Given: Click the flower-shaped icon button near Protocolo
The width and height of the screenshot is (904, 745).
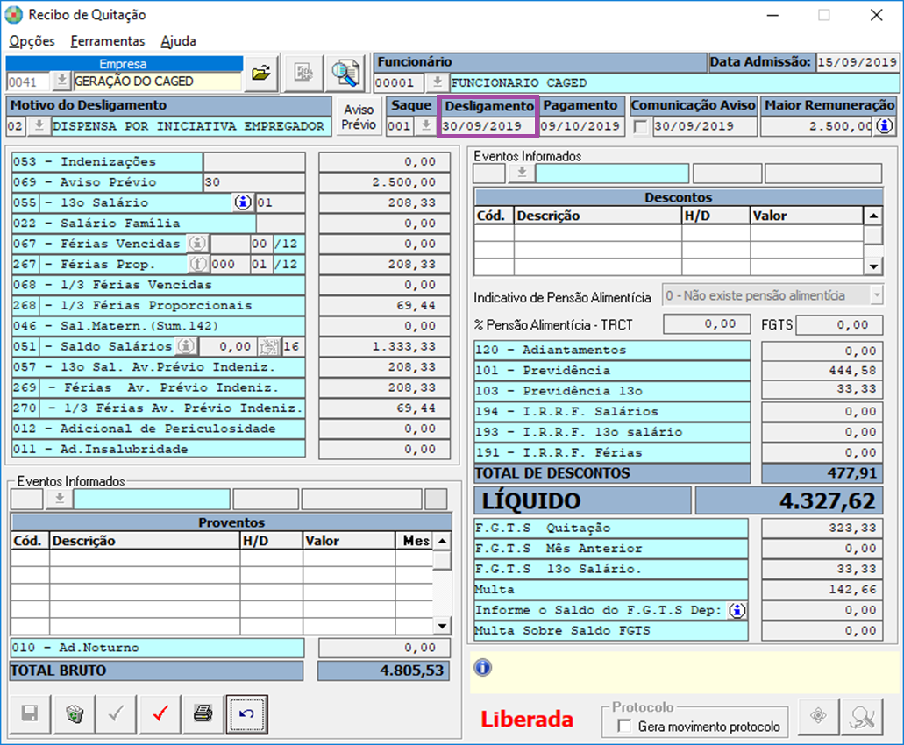Looking at the screenshot, I should 818,716.
